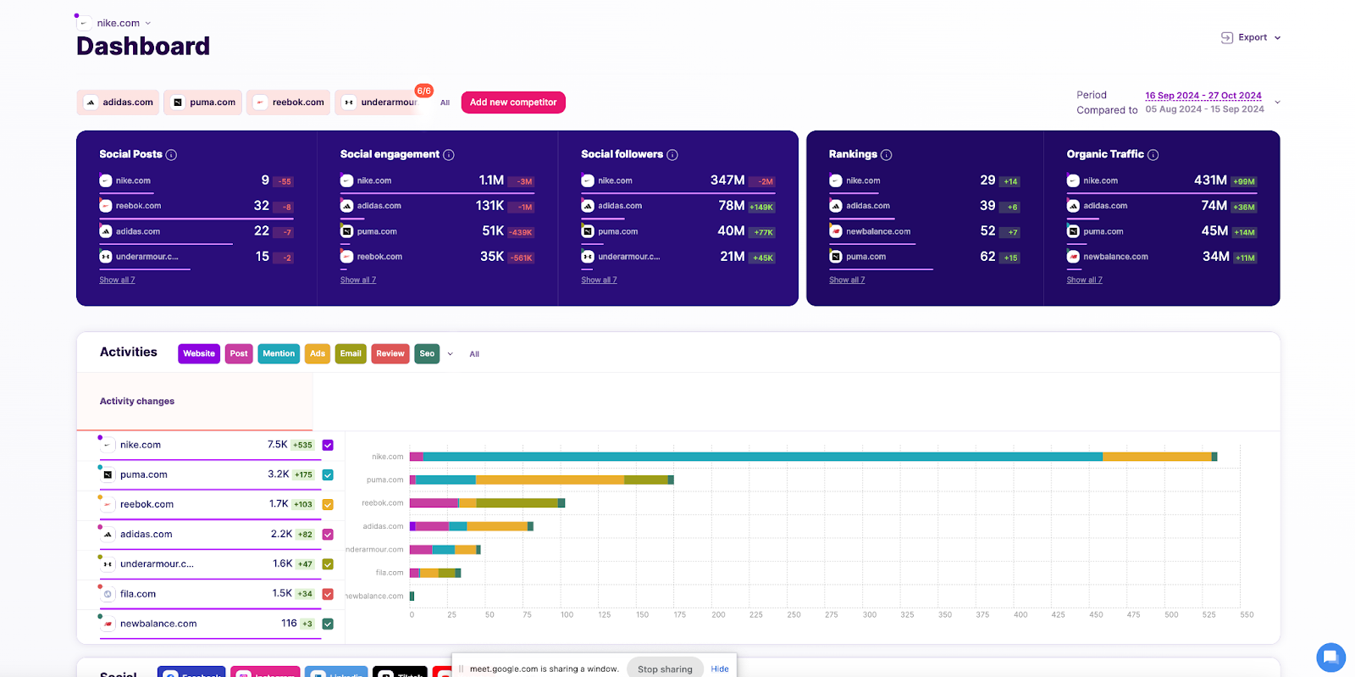Click nike.com Organic Traffic value 431M
Viewport: 1355px width, 677px height.
coord(1210,180)
